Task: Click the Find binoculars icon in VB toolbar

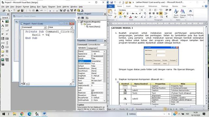Action: (37, 10)
